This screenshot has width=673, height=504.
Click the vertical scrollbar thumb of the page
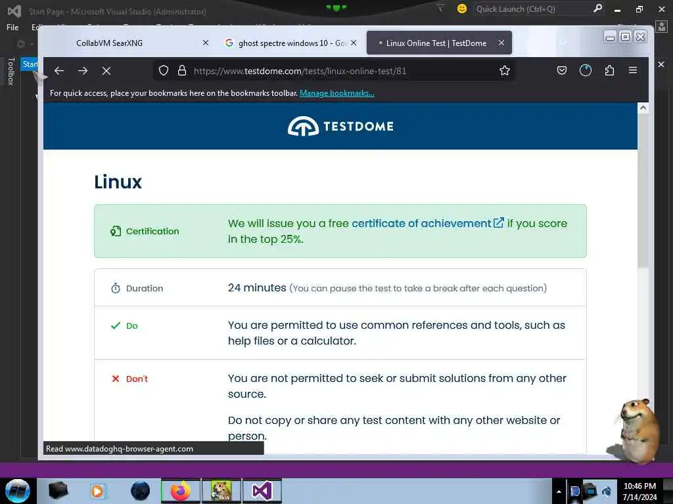point(643,192)
